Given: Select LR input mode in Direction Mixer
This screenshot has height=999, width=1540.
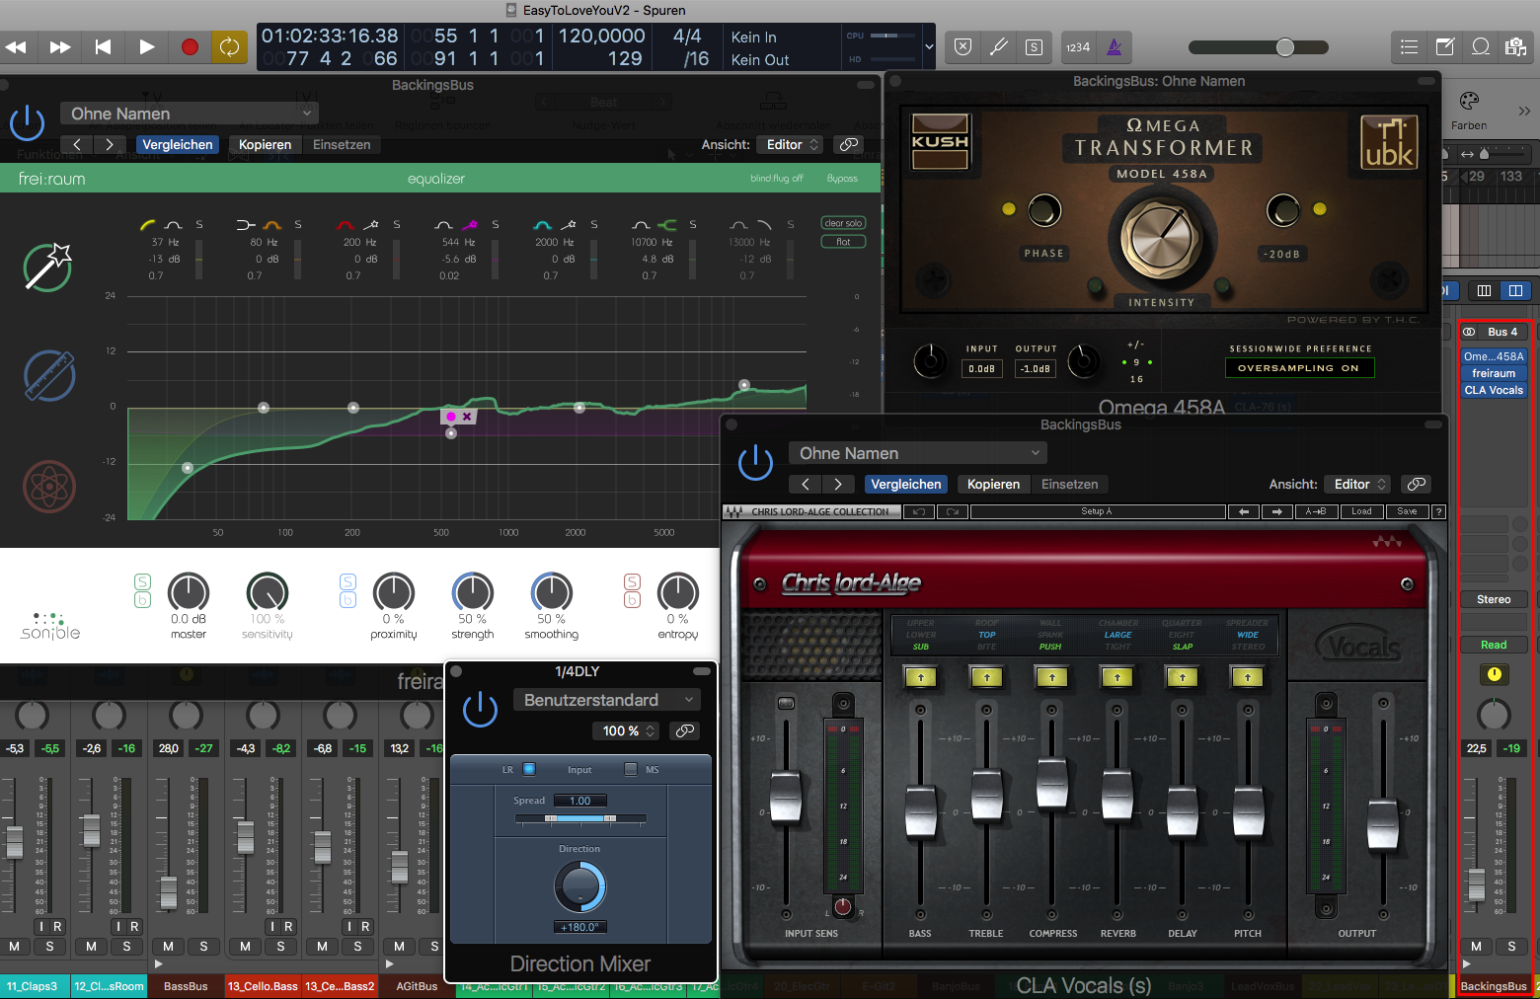Looking at the screenshot, I should [x=529, y=769].
